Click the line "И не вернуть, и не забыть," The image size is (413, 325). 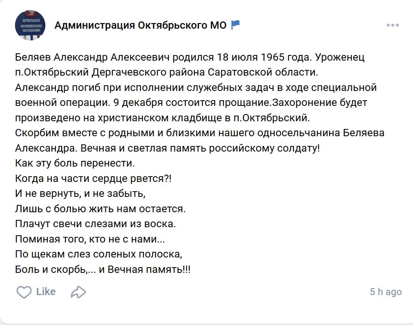coord(80,194)
